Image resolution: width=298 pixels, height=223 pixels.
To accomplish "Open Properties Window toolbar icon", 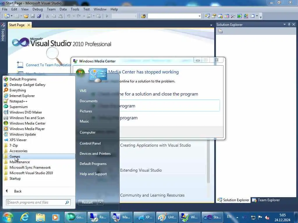I will point(214,16).
